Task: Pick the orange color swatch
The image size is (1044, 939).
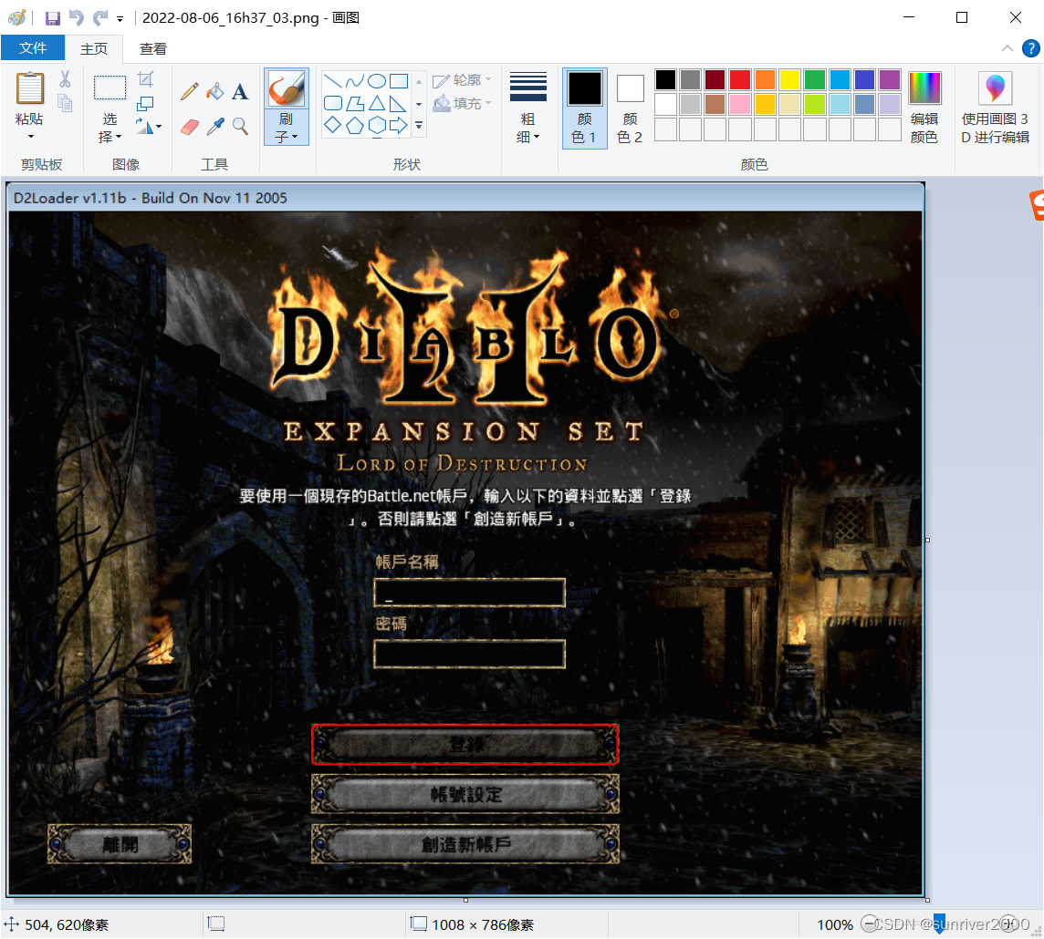Action: coord(765,80)
